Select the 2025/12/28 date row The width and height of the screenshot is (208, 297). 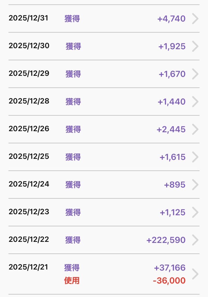tap(29, 101)
